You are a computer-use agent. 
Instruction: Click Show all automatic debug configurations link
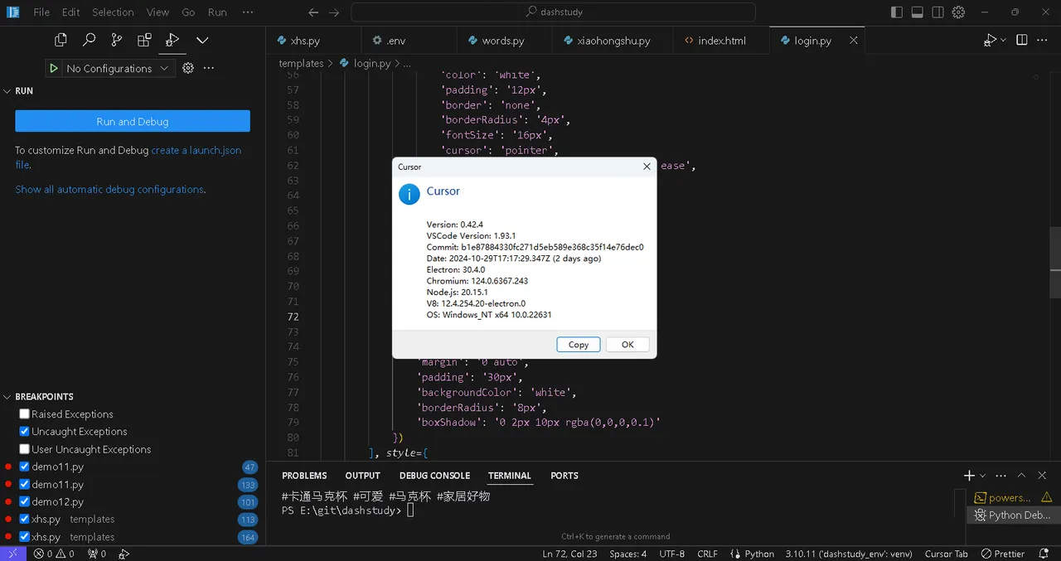click(x=109, y=189)
